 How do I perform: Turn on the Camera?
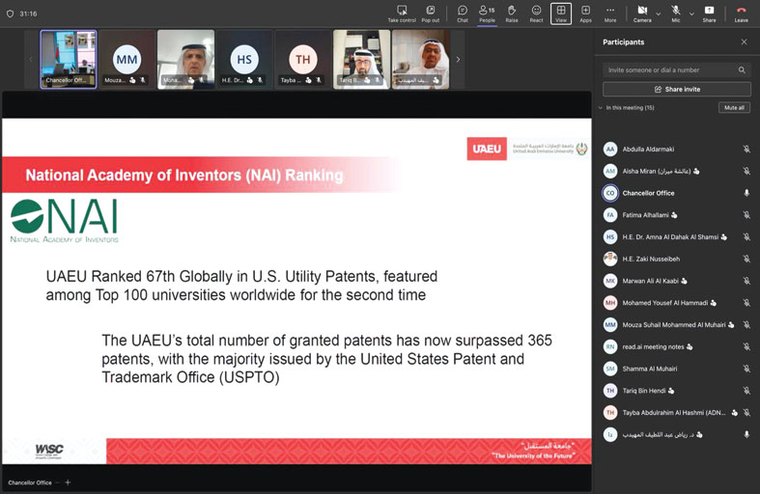(642, 13)
